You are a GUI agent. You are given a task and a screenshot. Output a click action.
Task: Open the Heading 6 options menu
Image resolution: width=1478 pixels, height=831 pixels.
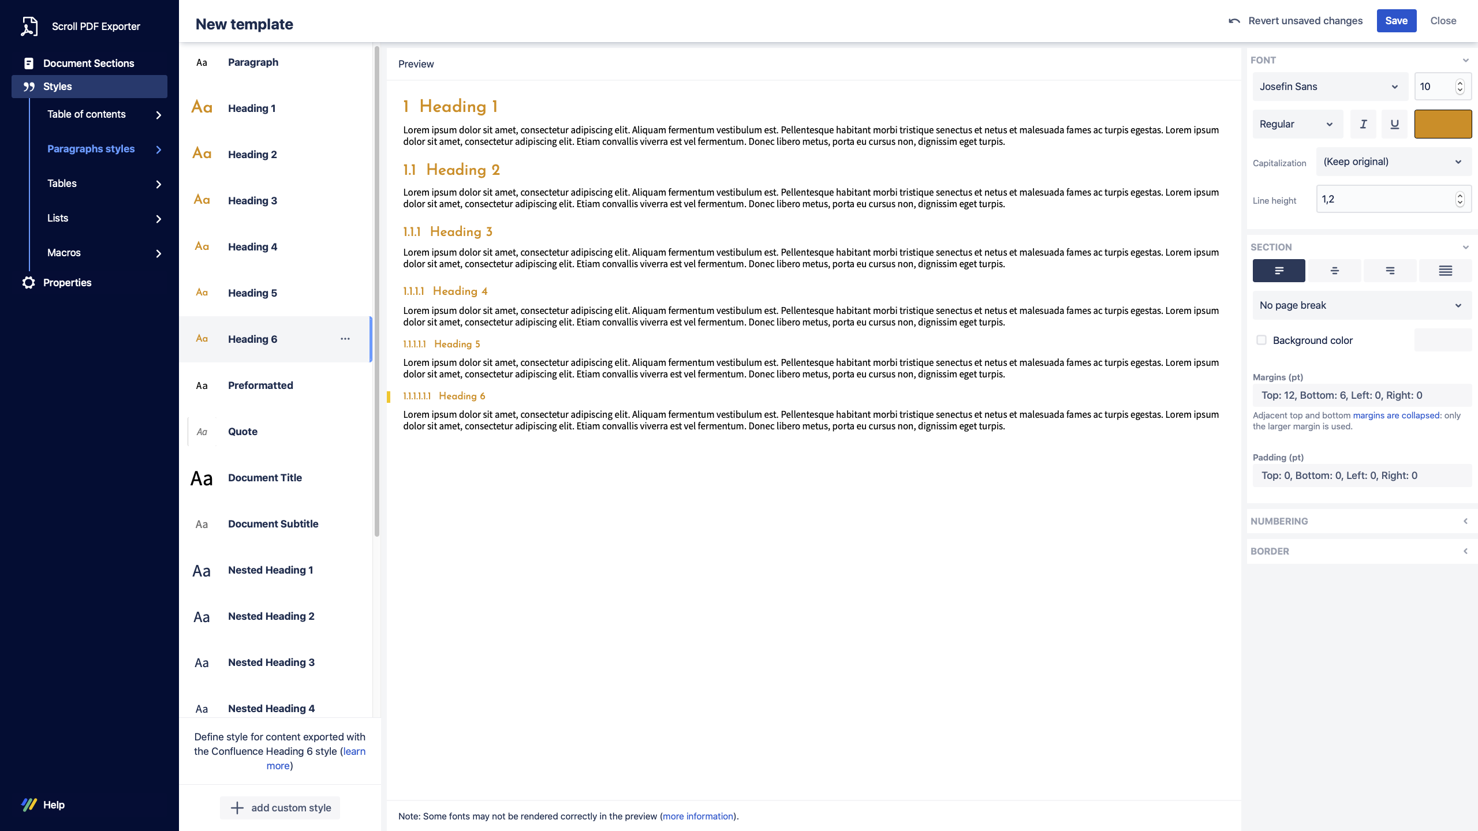click(345, 339)
